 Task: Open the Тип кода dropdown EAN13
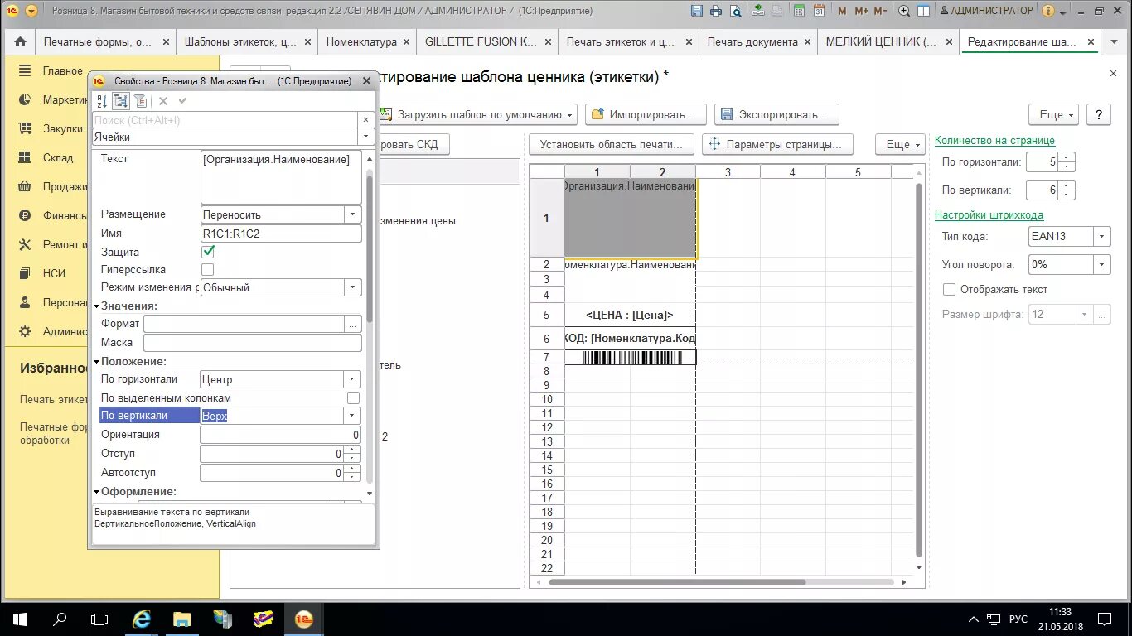[1102, 236]
